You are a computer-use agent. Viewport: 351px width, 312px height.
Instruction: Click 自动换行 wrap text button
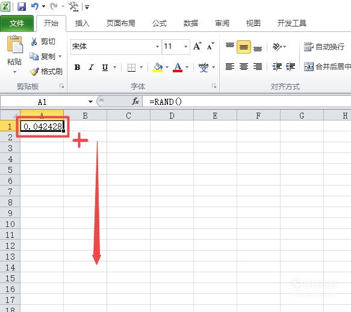(324, 46)
